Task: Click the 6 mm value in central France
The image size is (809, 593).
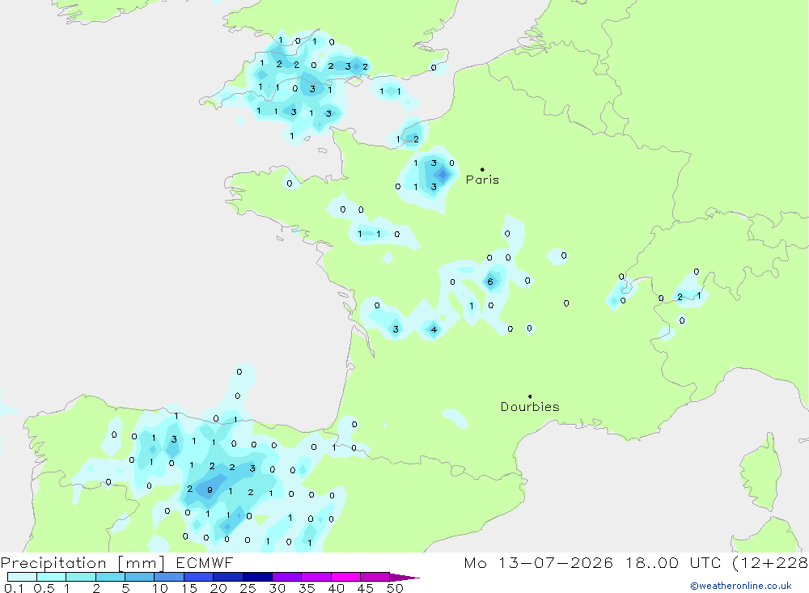Action: (490, 282)
